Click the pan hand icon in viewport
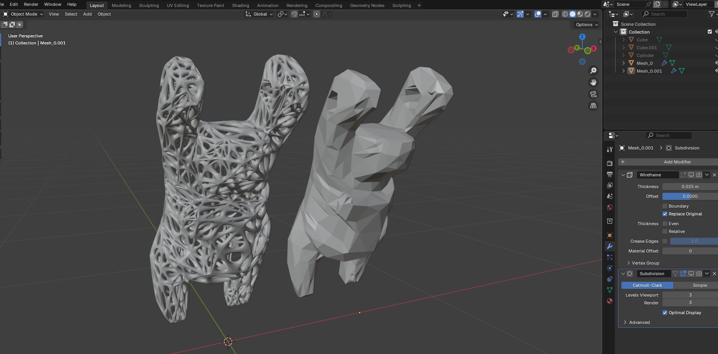The height and width of the screenshot is (354, 718). tap(593, 82)
